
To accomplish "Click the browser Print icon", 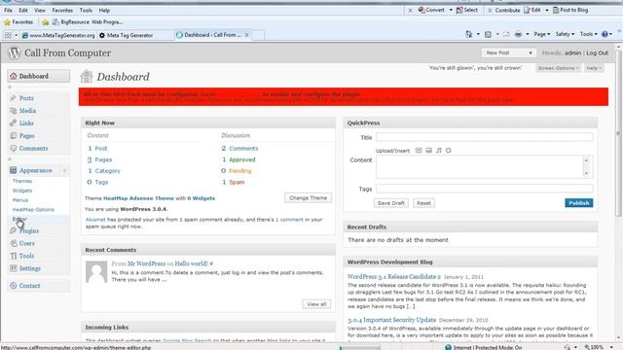I will [x=518, y=35].
